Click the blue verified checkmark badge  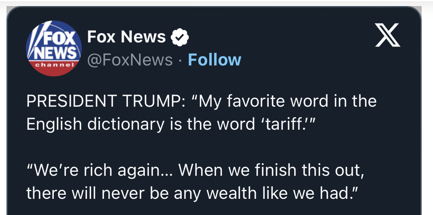click(180, 38)
